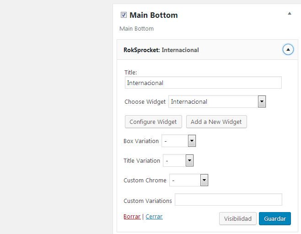Click the Configure Widget button
301x234 pixels.
pos(153,122)
